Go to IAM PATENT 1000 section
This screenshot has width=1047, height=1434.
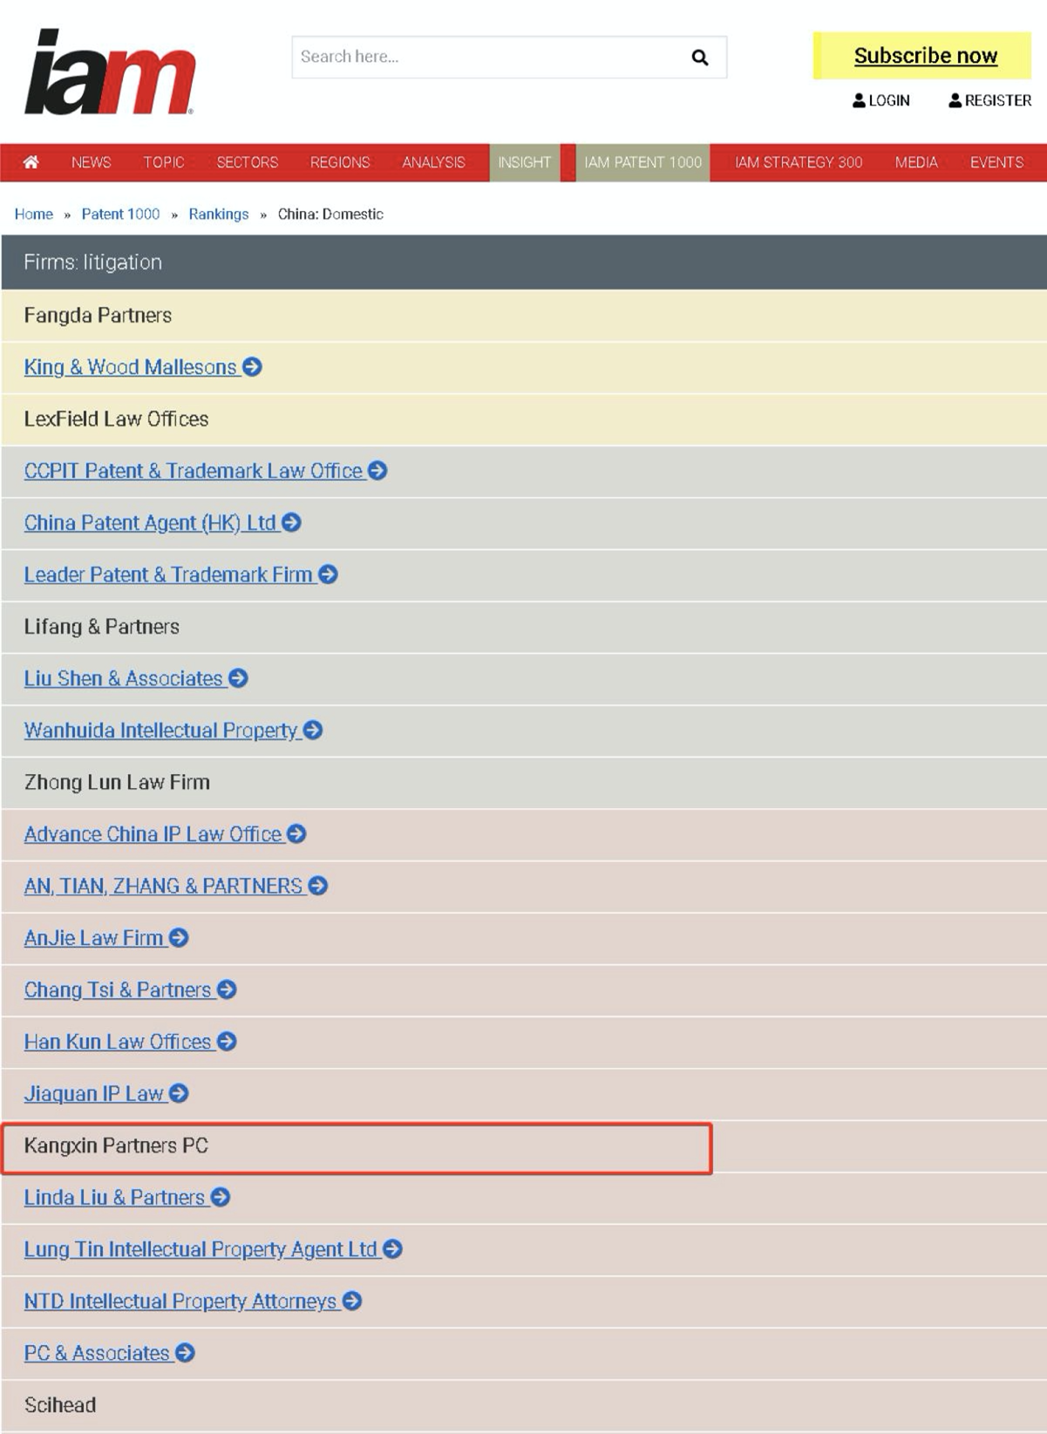(642, 162)
